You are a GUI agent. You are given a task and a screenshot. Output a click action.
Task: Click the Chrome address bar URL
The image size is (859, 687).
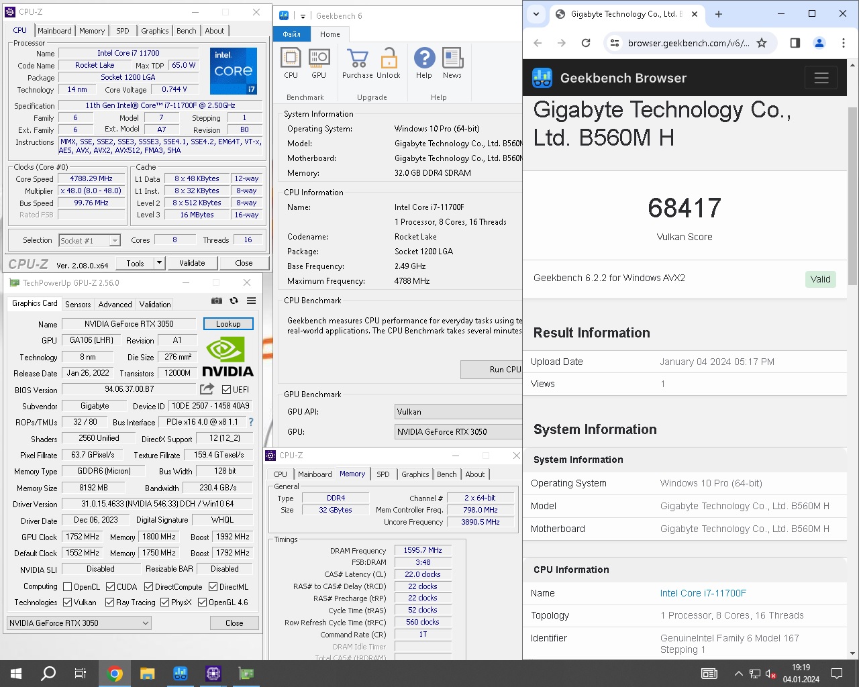689,43
